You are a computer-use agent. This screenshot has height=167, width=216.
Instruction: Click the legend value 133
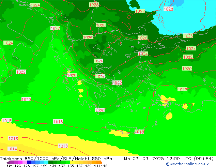62,166
